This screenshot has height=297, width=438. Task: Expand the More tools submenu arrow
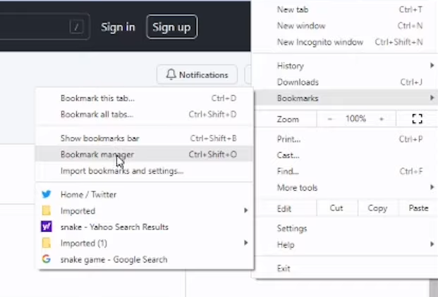pyautogui.click(x=432, y=187)
